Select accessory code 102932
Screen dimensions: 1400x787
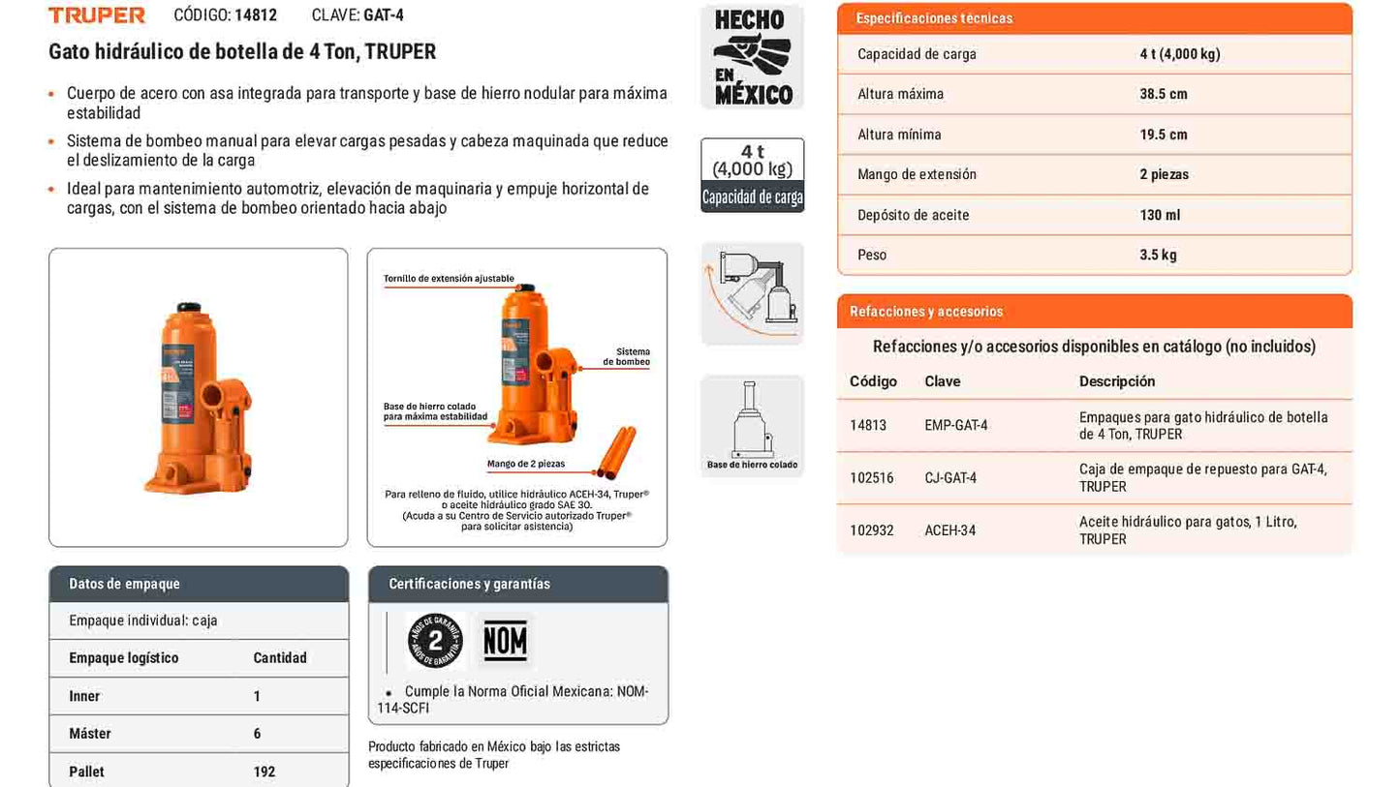872,530
